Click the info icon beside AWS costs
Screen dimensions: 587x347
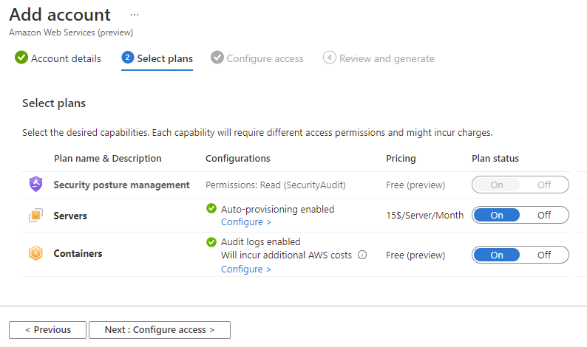362,255
